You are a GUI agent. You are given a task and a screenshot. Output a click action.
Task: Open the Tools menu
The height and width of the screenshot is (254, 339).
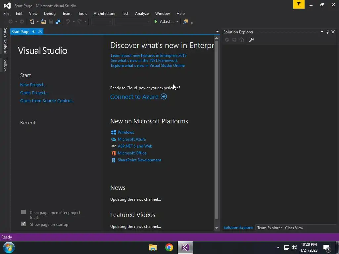[82, 13]
